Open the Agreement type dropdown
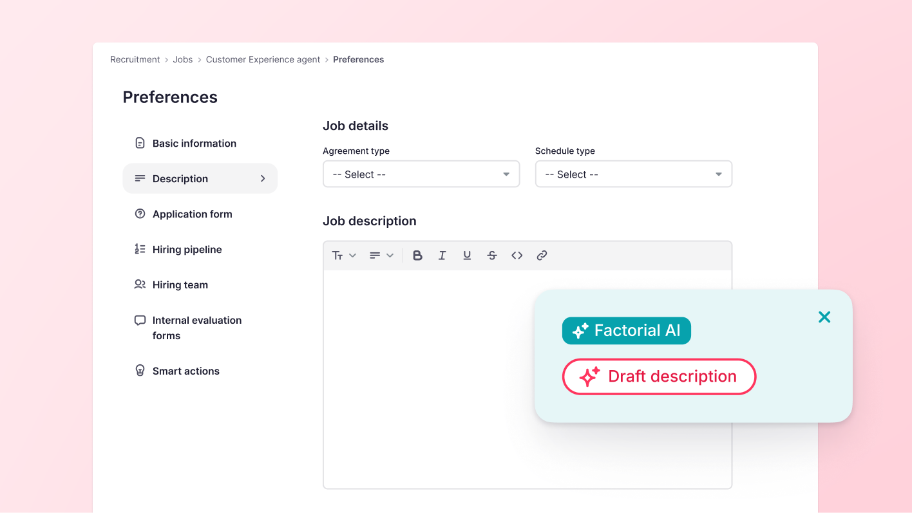The image size is (912, 513). point(421,174)
